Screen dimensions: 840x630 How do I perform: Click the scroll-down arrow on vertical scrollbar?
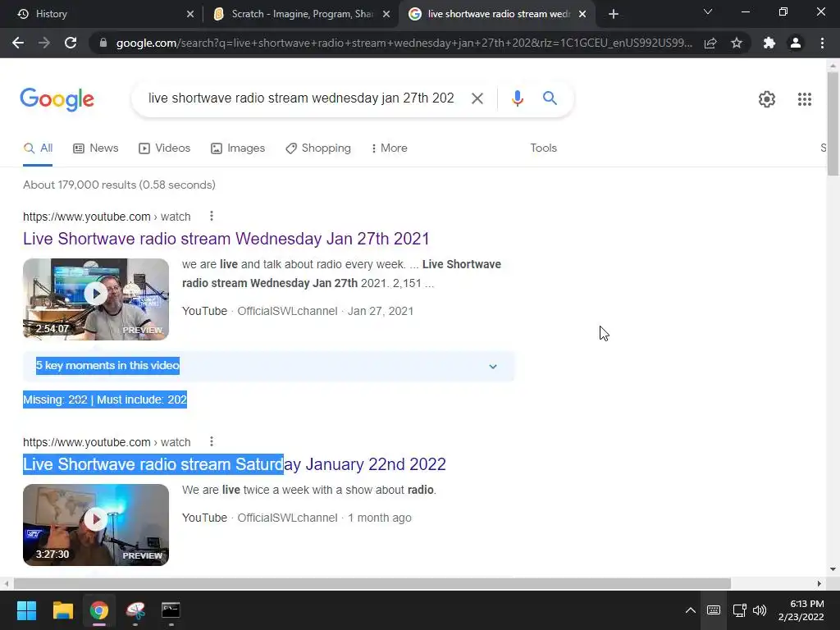[833, 569]
